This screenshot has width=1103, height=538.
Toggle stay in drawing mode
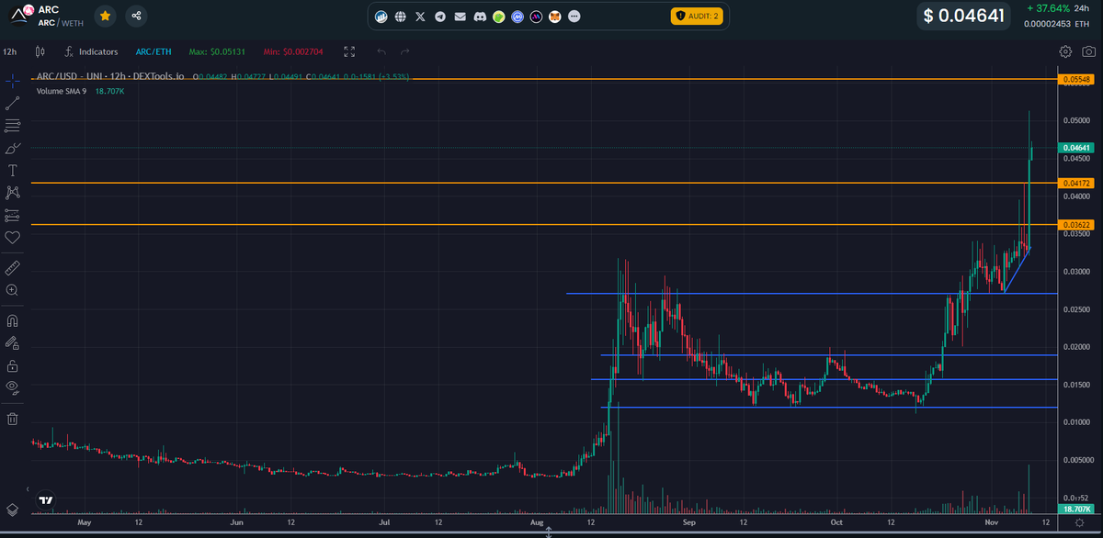pos(13,342)
